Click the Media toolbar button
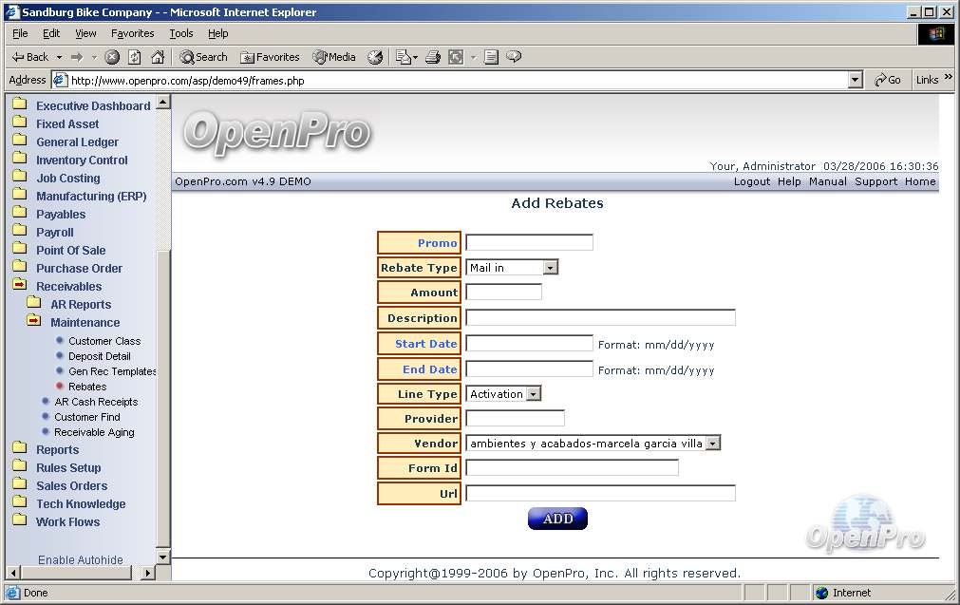Viewport: 960px width, 605px height. (x=334, y=57)
